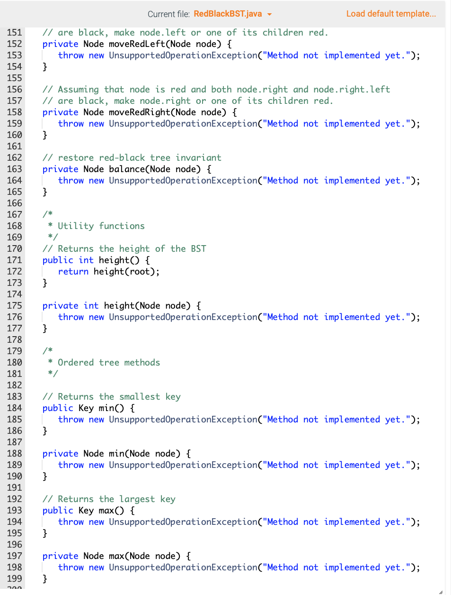Viewport: 451px width, 595px height.
Task: Click 'return height(root);' statement
Action: tap(109, 272)
